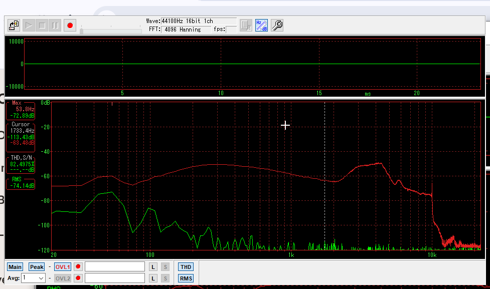Image resolution: width=490 pixels, height=289 pixels.
Task: Click the play button in the toolbar
Action: tap(29, 25)
